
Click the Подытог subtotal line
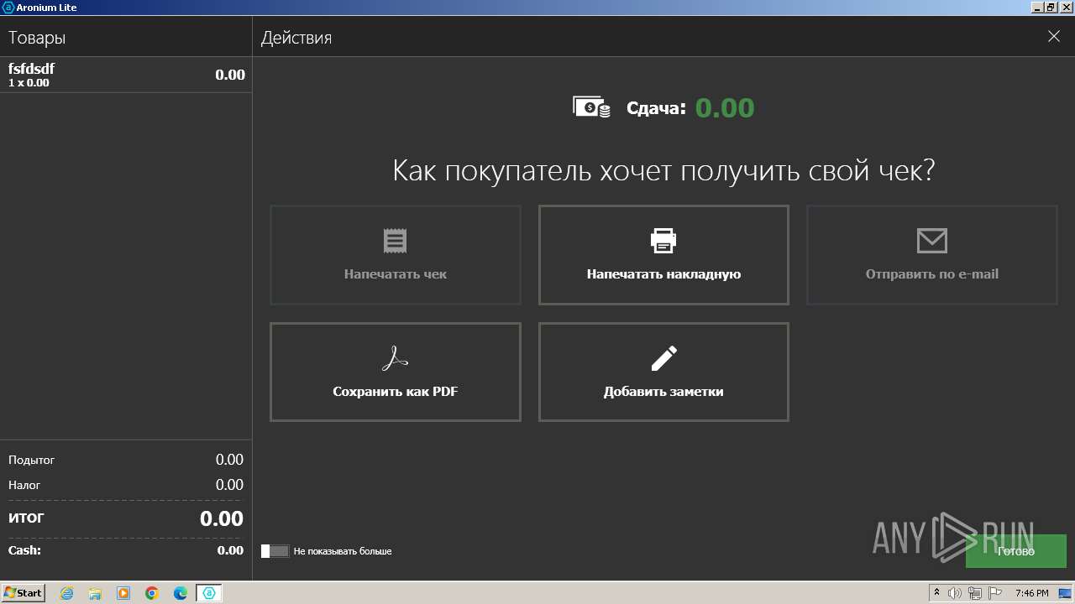126,460
